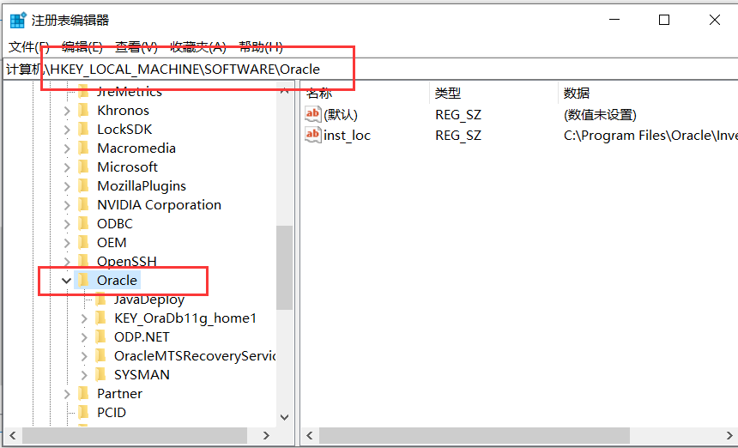Maximize the Registry Editor window
The image size is (738, 448).
(x=664, y=20)
